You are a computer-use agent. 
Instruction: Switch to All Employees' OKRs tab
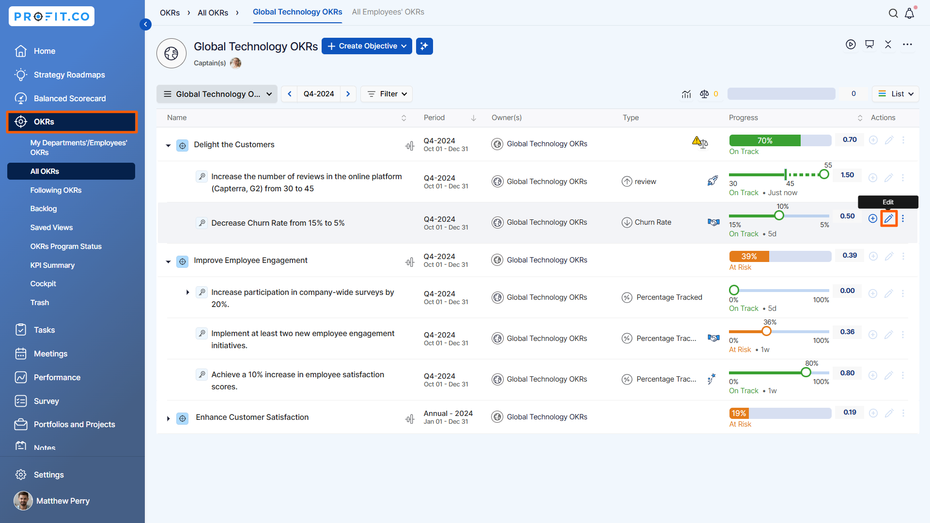(387, 12)
